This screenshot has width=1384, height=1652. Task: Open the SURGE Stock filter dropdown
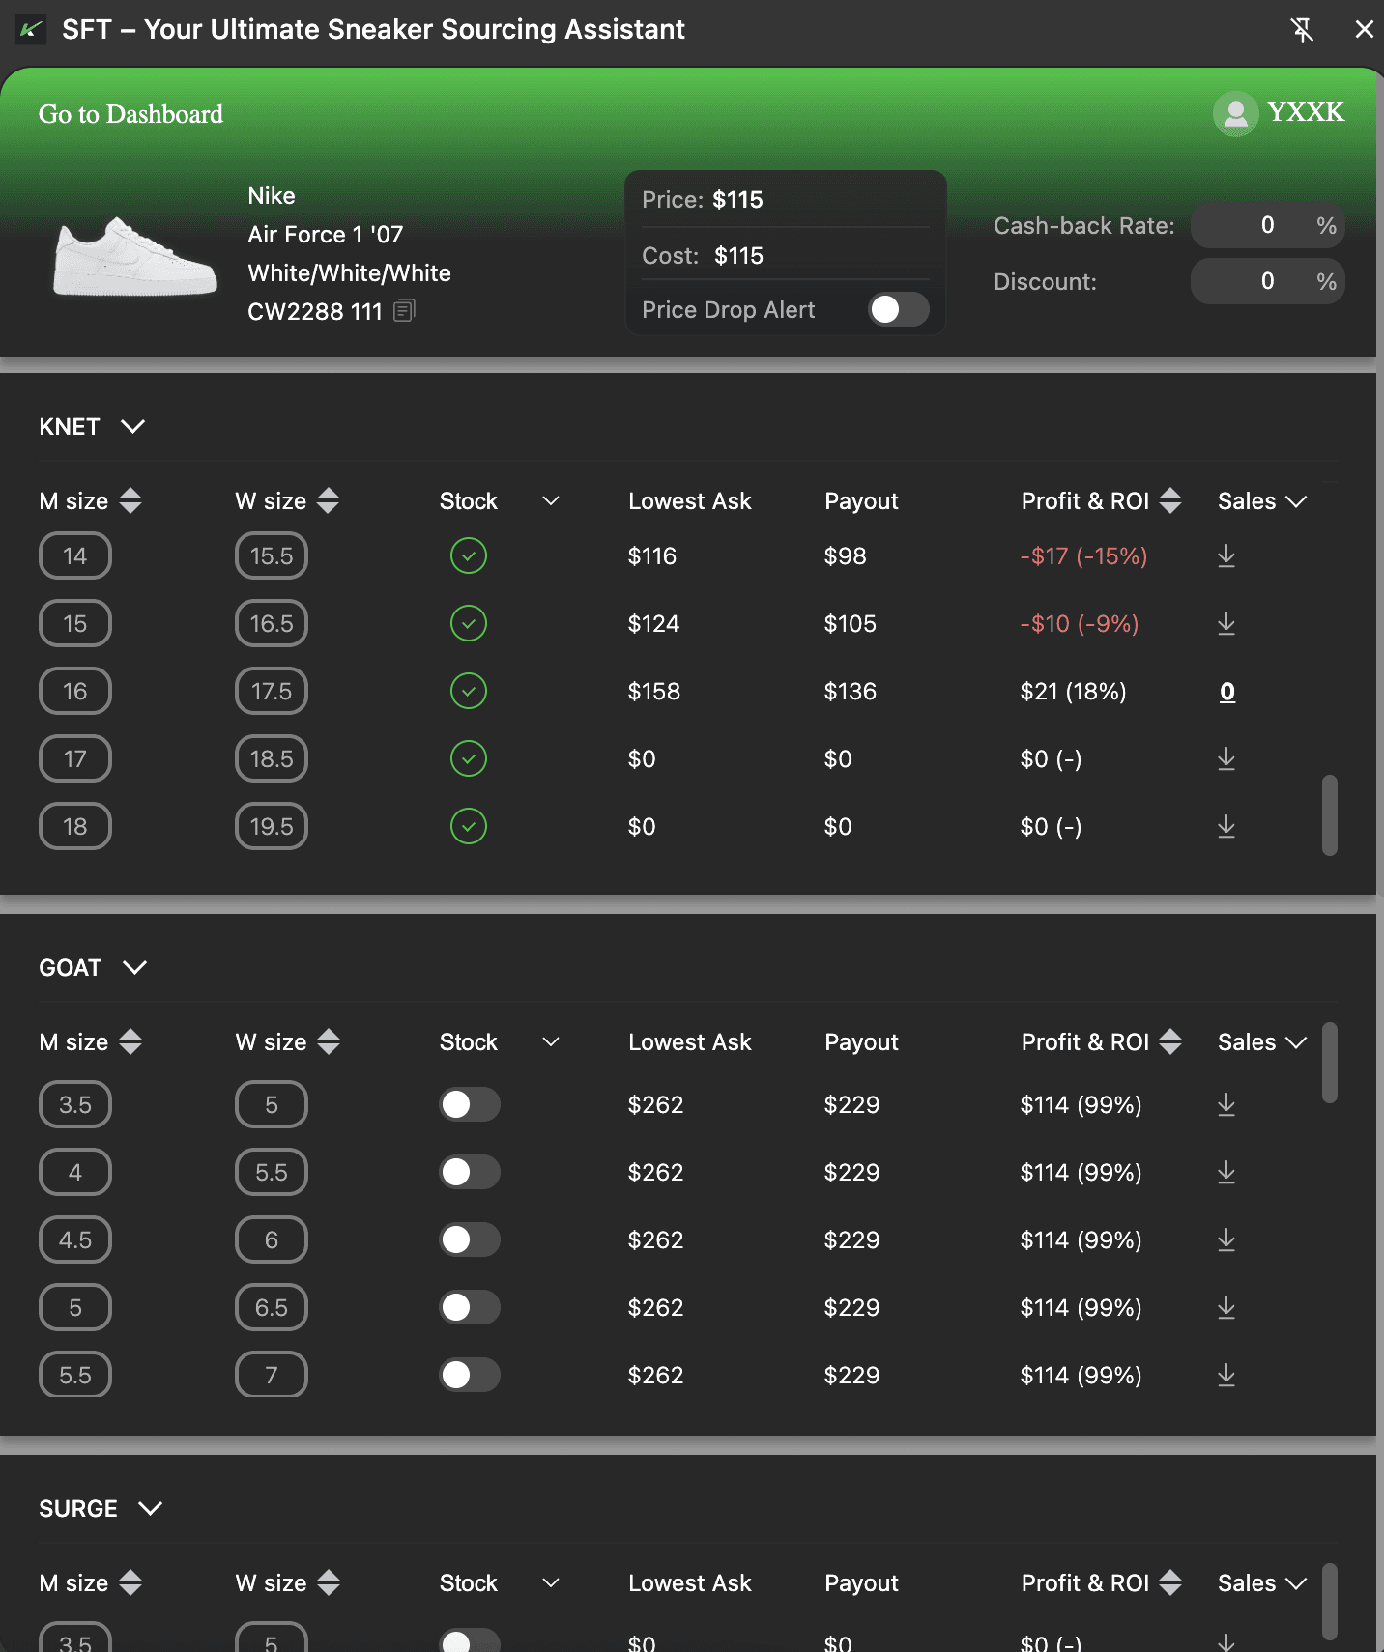point(551,1582)
